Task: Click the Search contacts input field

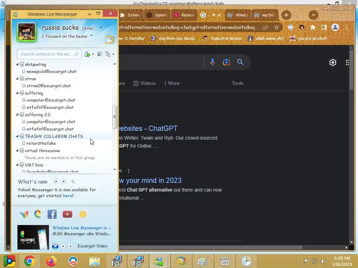Action: point(49,54)
